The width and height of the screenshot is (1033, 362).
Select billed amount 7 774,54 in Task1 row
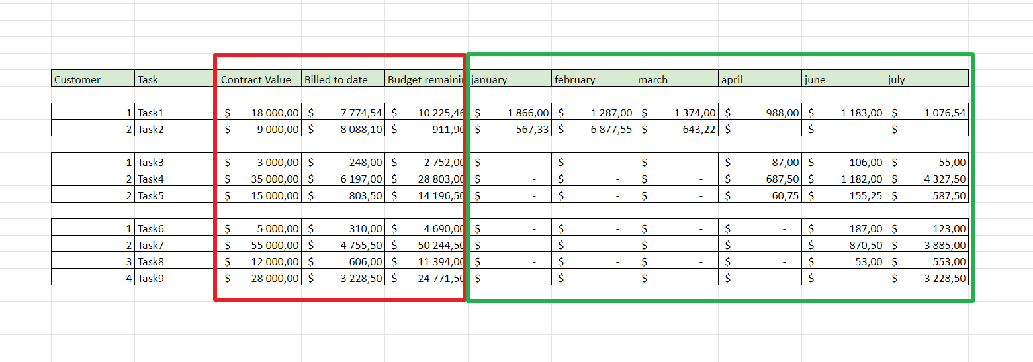343,112
